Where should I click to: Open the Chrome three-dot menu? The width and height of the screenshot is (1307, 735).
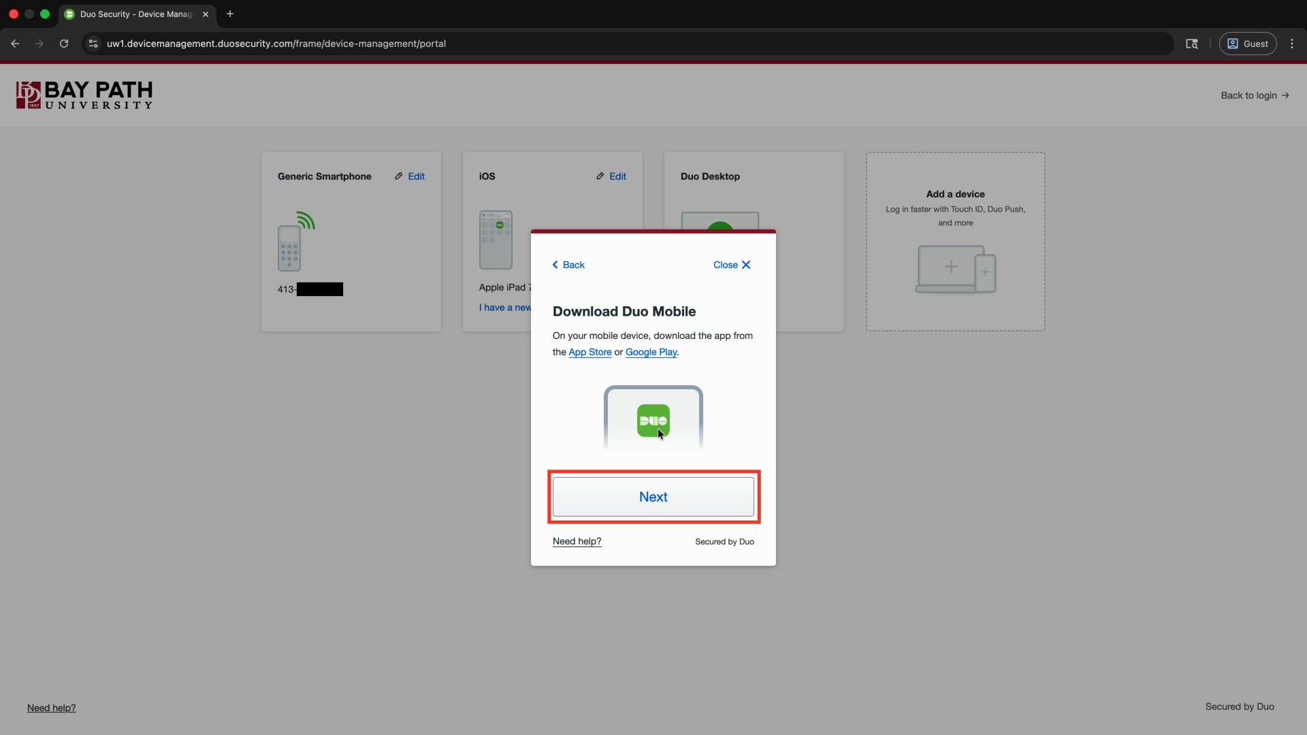click(x=1292, y=44)
